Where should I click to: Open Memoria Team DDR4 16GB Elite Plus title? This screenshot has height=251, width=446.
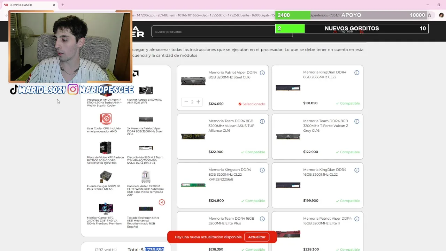click(231, 221)
